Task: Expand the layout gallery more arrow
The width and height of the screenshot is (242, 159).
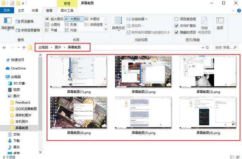Action: coord(106,30)
